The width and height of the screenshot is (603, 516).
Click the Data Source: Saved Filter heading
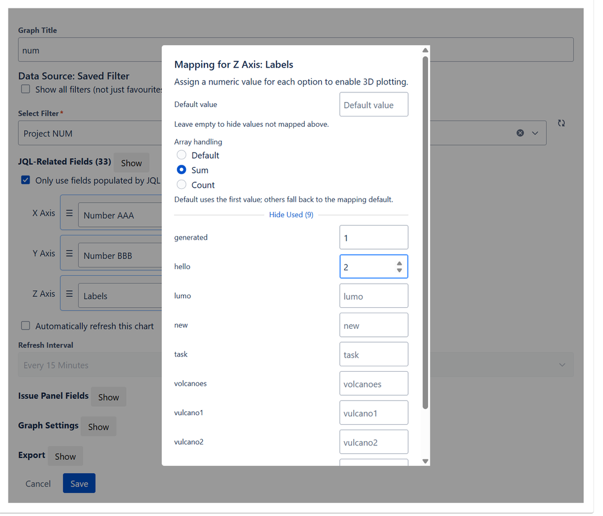click(x=75, y=77)
